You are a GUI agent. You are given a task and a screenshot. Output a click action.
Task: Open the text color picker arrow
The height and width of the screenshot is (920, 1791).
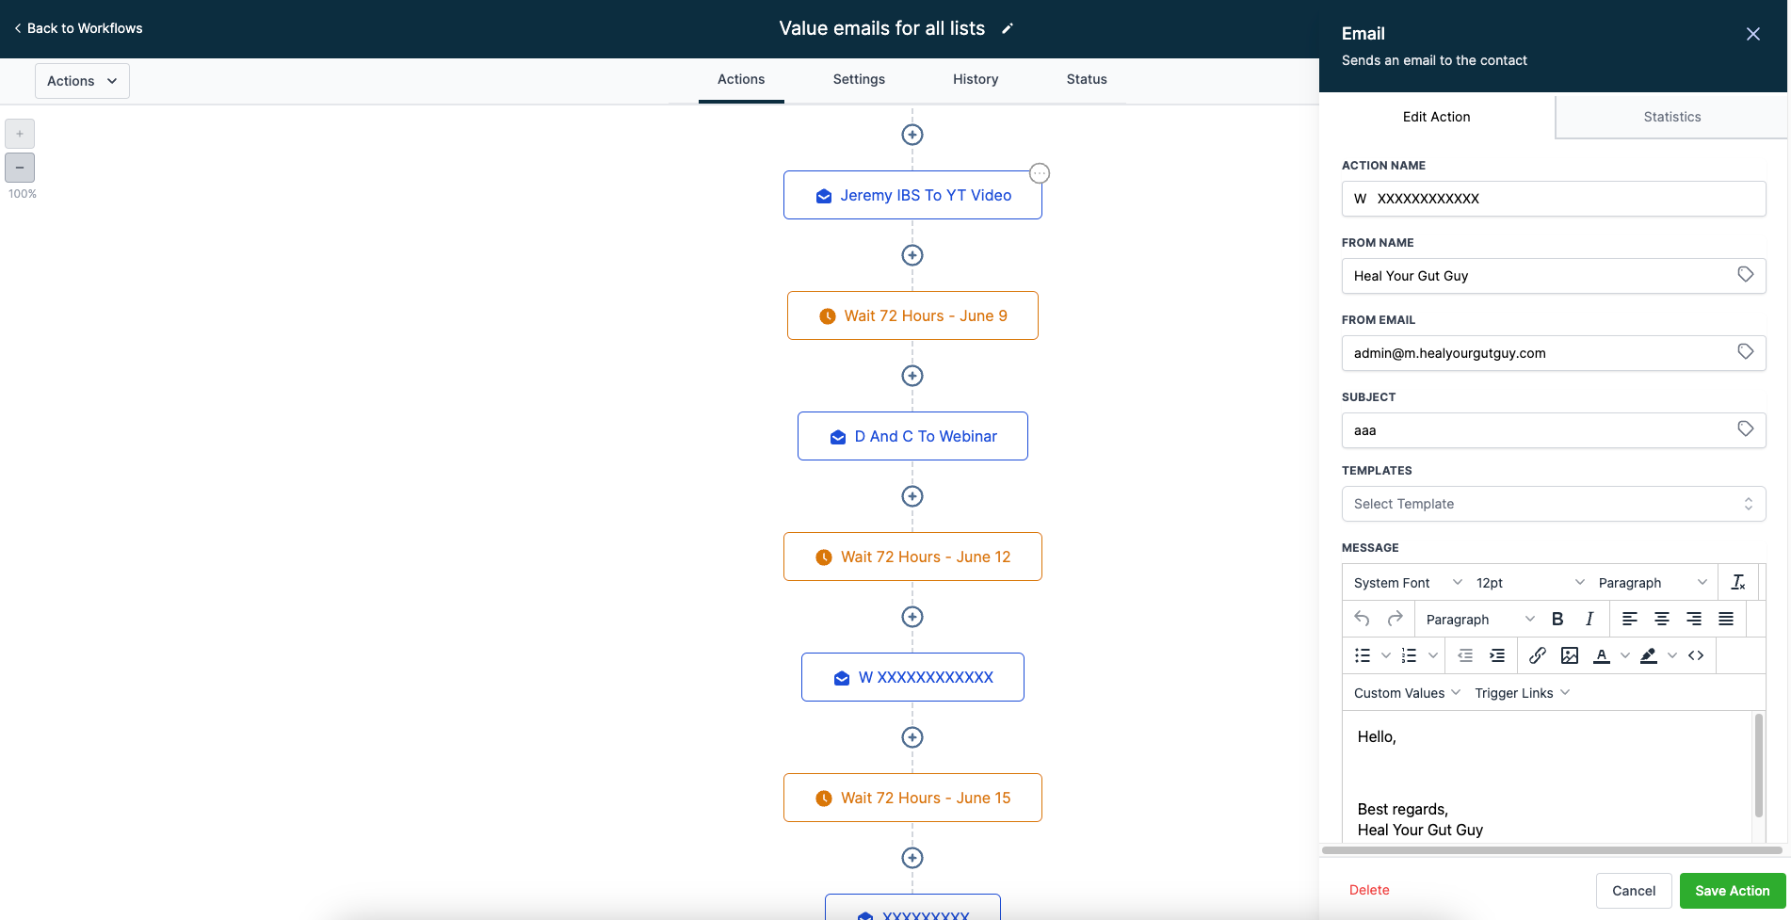click(x=1625, y=655)
